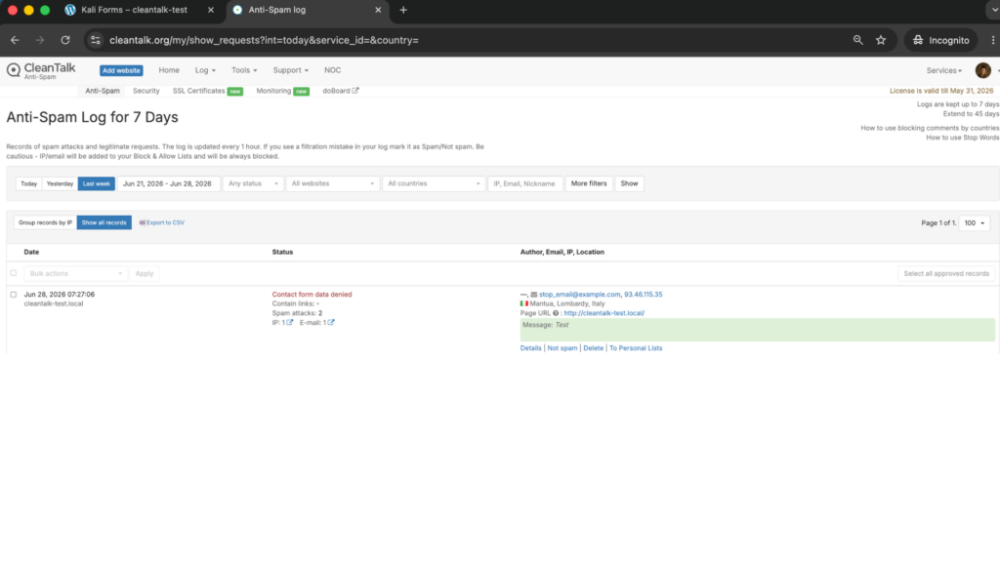Open stop_email@example.com link
The width and height of the screenshot is (1000, 562).
[x=580, y=295]
